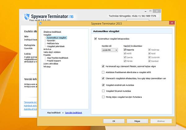Toggle the Szerda day checkbox
The width and height of the screenshot is (186, 130).
[x=125, y=57]
